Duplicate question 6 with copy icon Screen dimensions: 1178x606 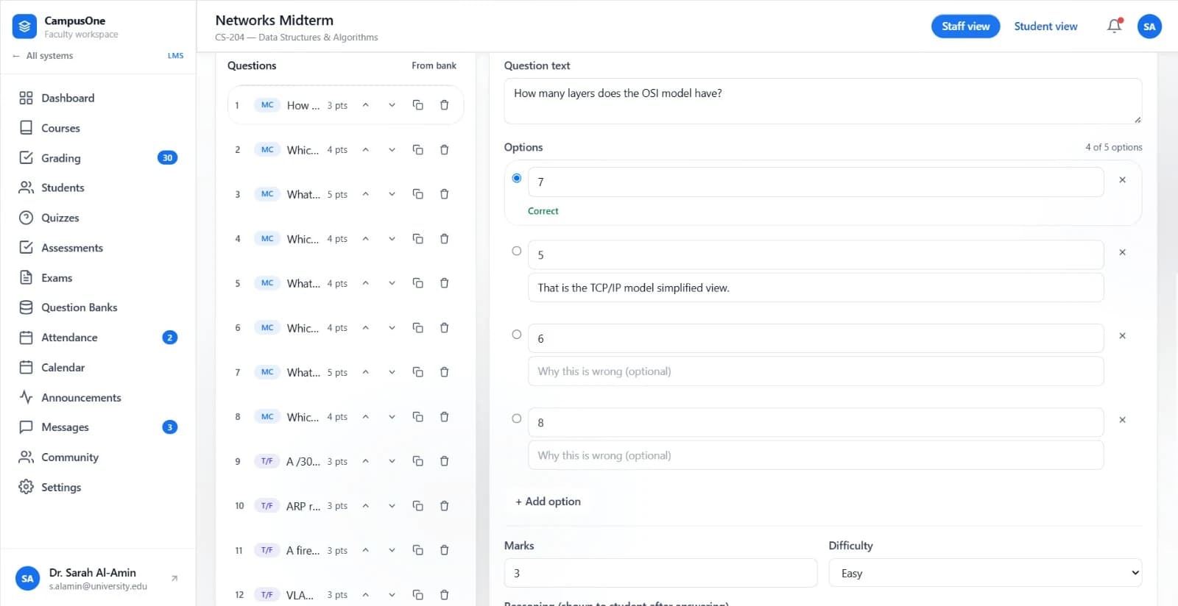tap(417, 327)
